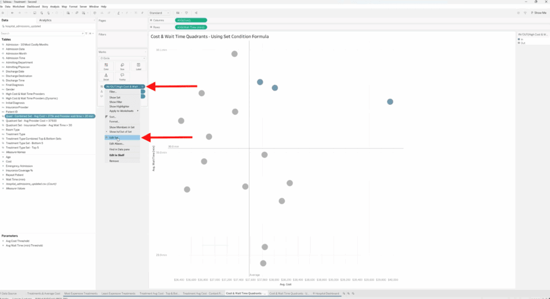Click the worksheet title text
The image size is (550, 299).
(210, 37)
